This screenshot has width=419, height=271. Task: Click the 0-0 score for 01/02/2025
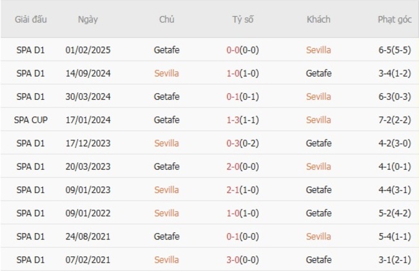[x=234, y=50]
